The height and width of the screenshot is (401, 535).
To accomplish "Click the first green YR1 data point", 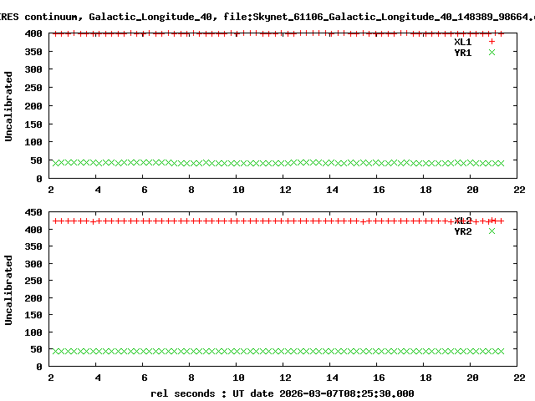I will pyautogui.click(x=55, y=164).
